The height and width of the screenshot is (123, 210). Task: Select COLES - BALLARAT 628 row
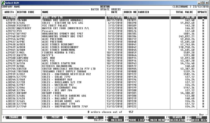105,99
